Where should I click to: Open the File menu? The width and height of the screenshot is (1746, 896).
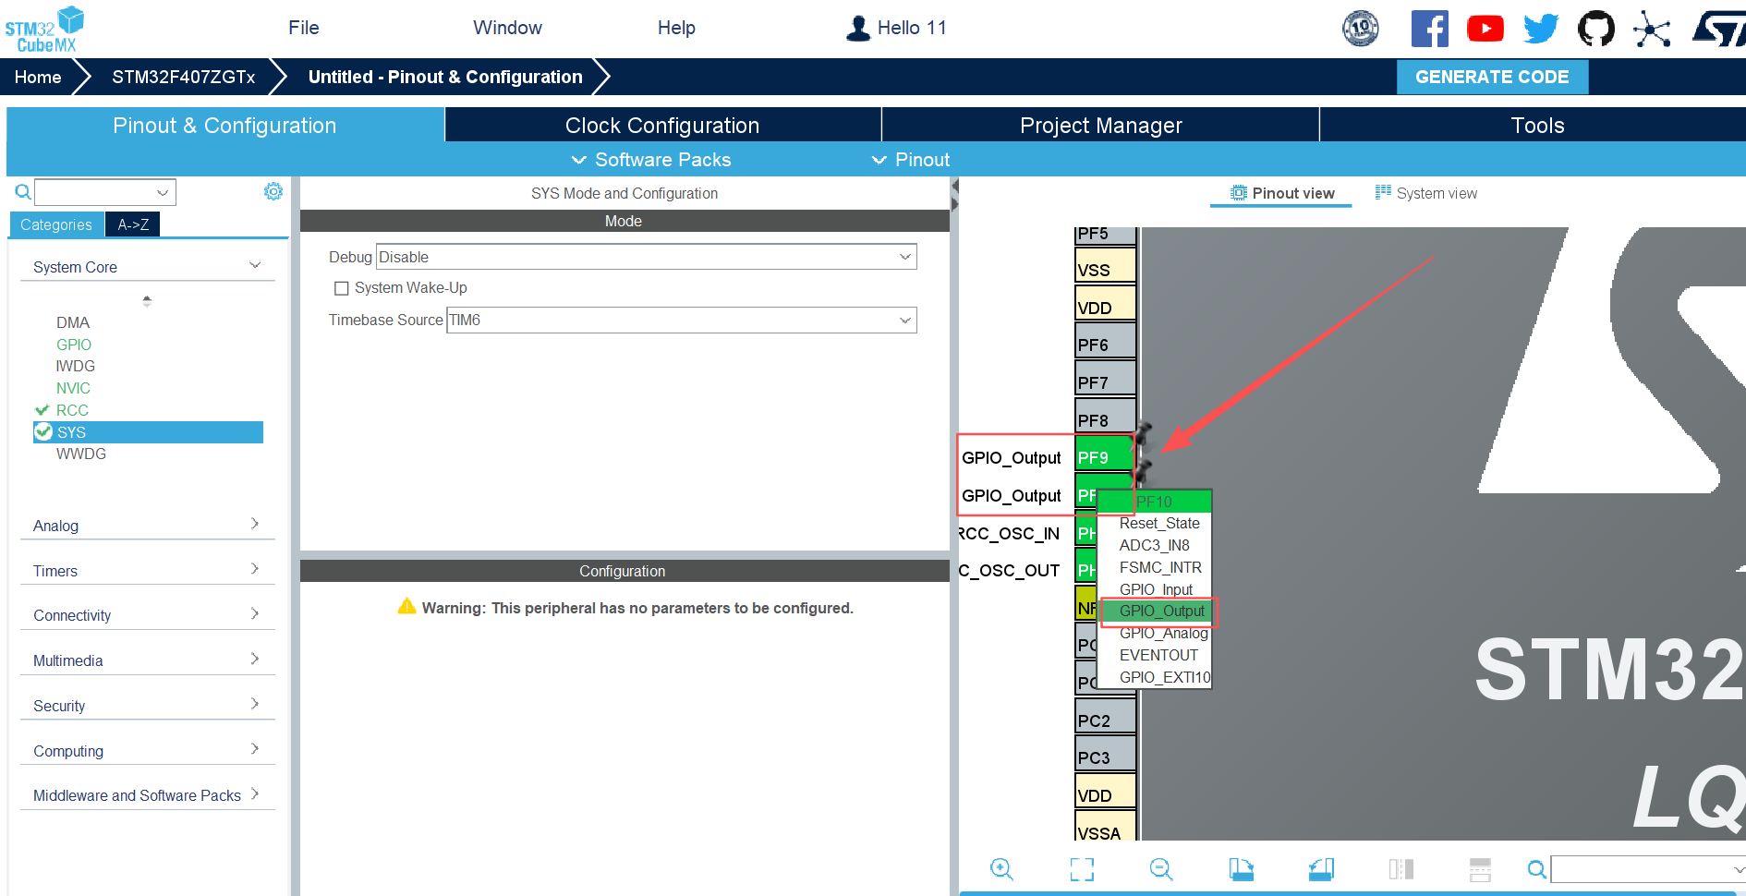point(304,28)
